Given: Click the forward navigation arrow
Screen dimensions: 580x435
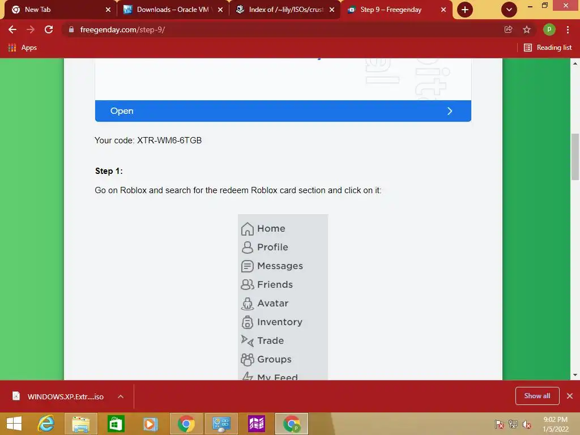Looking at the screenshot, I should point(31,29).
